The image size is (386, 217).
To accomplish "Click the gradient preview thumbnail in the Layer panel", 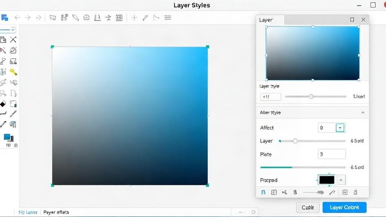I will [x=312, y=53].
